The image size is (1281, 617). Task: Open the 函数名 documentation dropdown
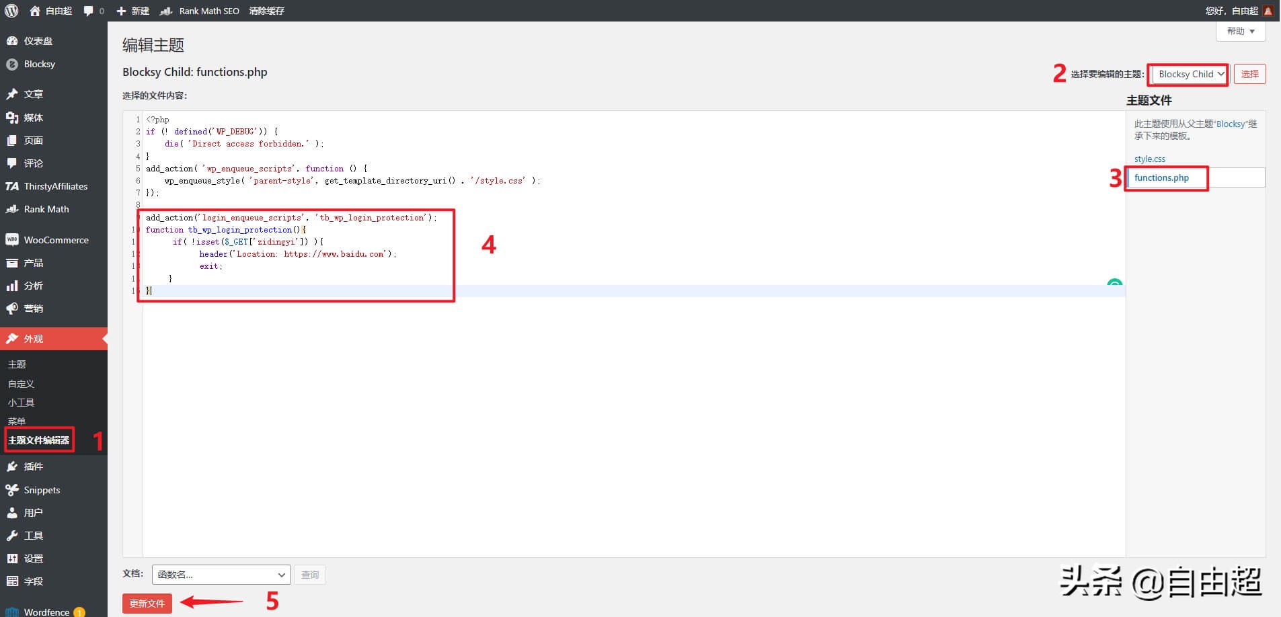(x=221, y=575)
